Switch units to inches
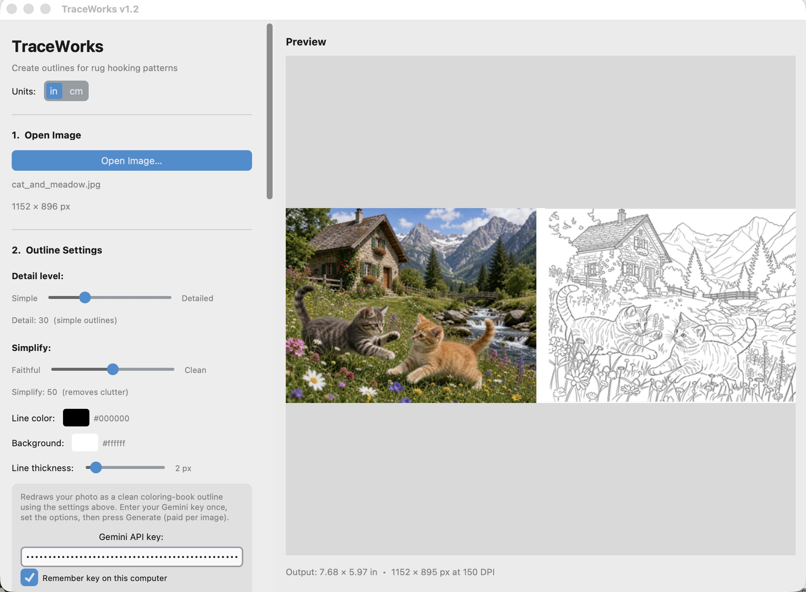806x592 pixels. tap(53, 91)
